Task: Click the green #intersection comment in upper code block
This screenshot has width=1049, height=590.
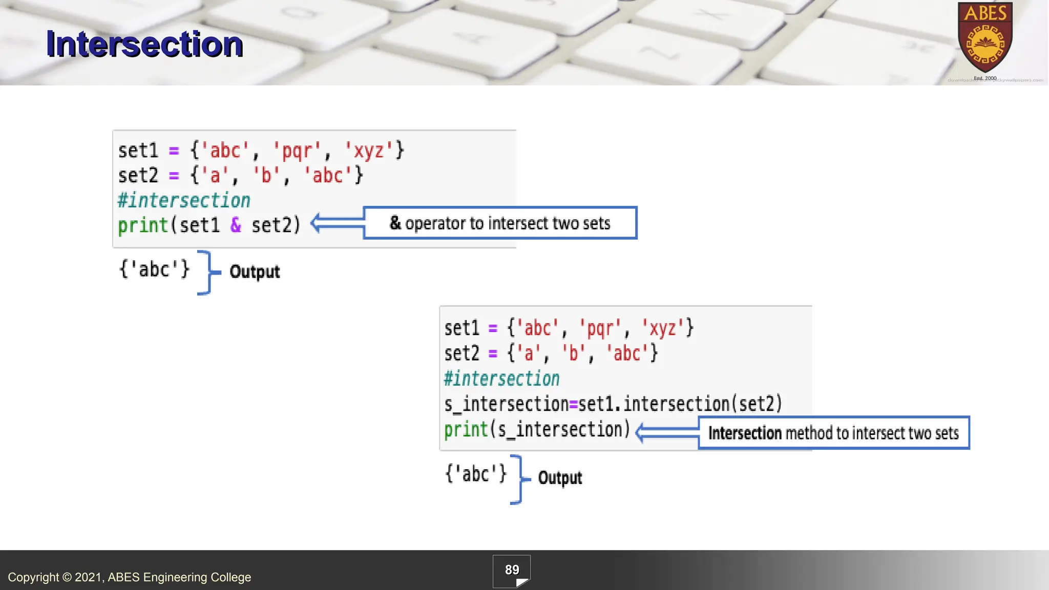Action: click(x=184, y=200)
